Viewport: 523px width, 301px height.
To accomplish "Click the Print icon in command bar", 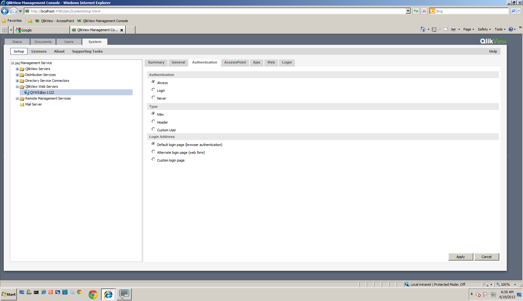I will [x=453, y=29].
